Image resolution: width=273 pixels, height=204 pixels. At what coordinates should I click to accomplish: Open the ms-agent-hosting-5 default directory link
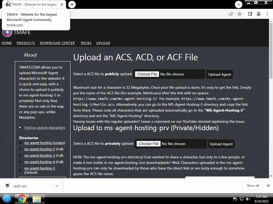pyautogui.click(x=39, y=168)
